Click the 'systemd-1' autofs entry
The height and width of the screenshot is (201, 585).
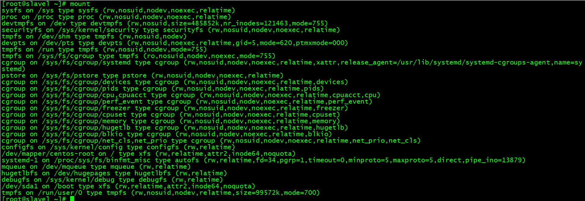[x=20, y=160]
